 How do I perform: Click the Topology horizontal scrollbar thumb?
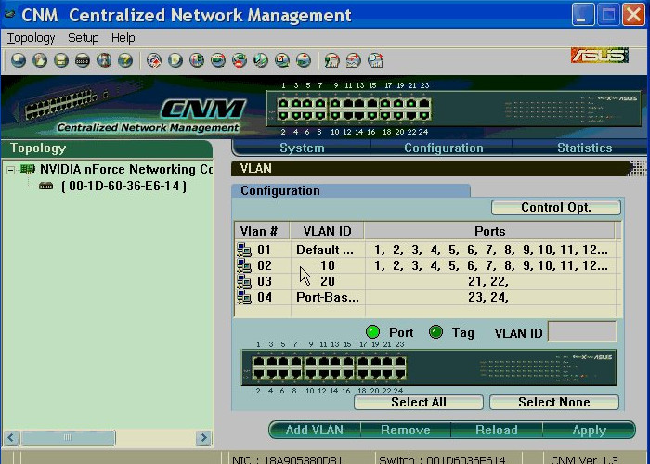68,437
